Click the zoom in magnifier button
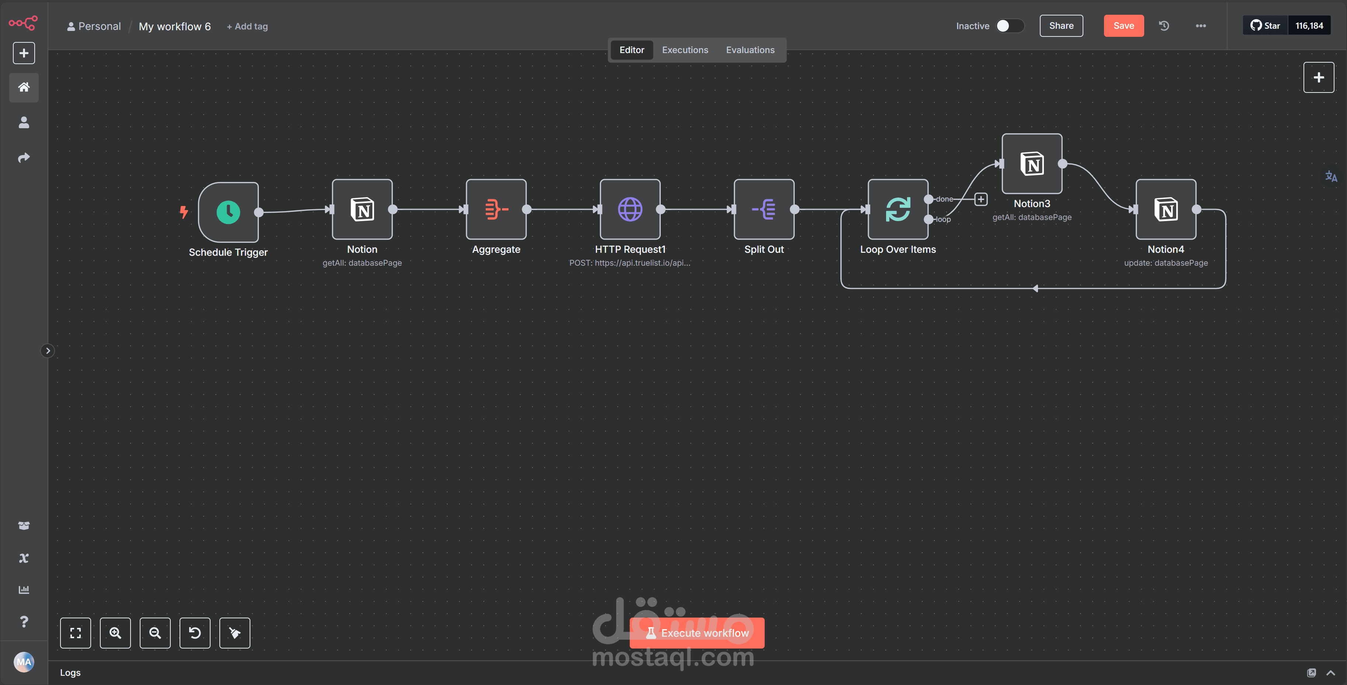1347x685 pixels. (115, 633)
